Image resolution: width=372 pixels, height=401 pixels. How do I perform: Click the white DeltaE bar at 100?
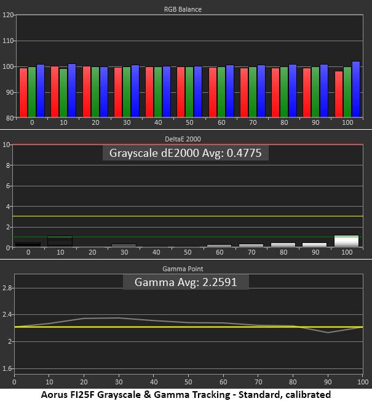pyautogui.click(x=346, y=241)
